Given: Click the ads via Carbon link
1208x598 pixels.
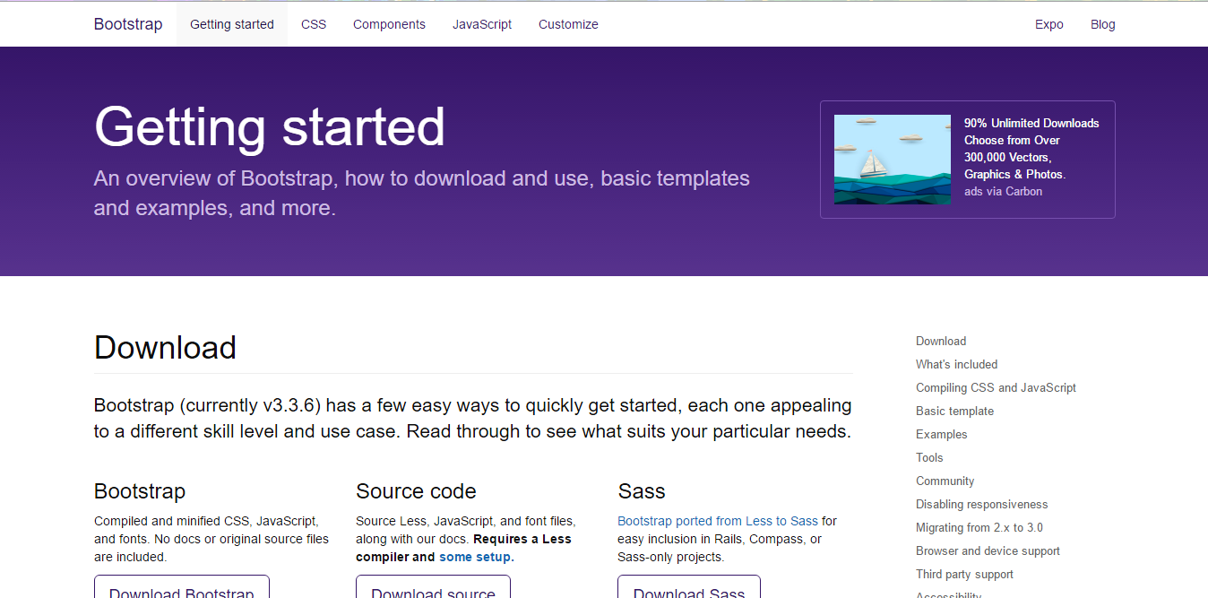Looking at the screenshot, I should tap(1003, 191).
